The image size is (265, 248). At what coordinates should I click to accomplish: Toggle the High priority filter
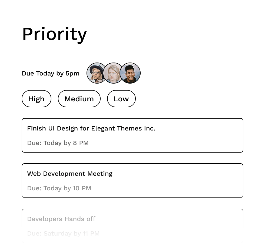(36, 99)
